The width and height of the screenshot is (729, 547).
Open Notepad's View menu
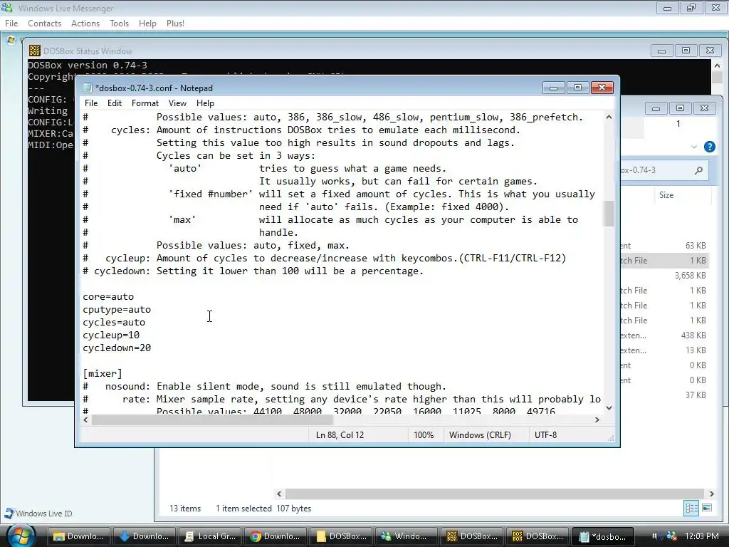click(177, 103)
